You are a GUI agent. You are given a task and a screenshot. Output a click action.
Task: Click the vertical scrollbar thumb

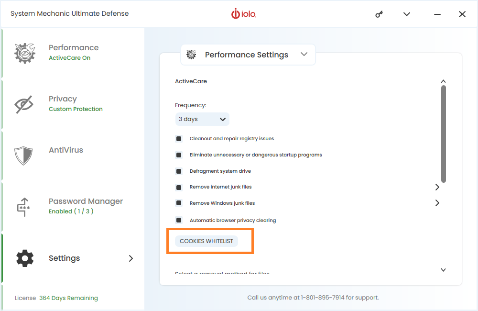coord(444,134)
